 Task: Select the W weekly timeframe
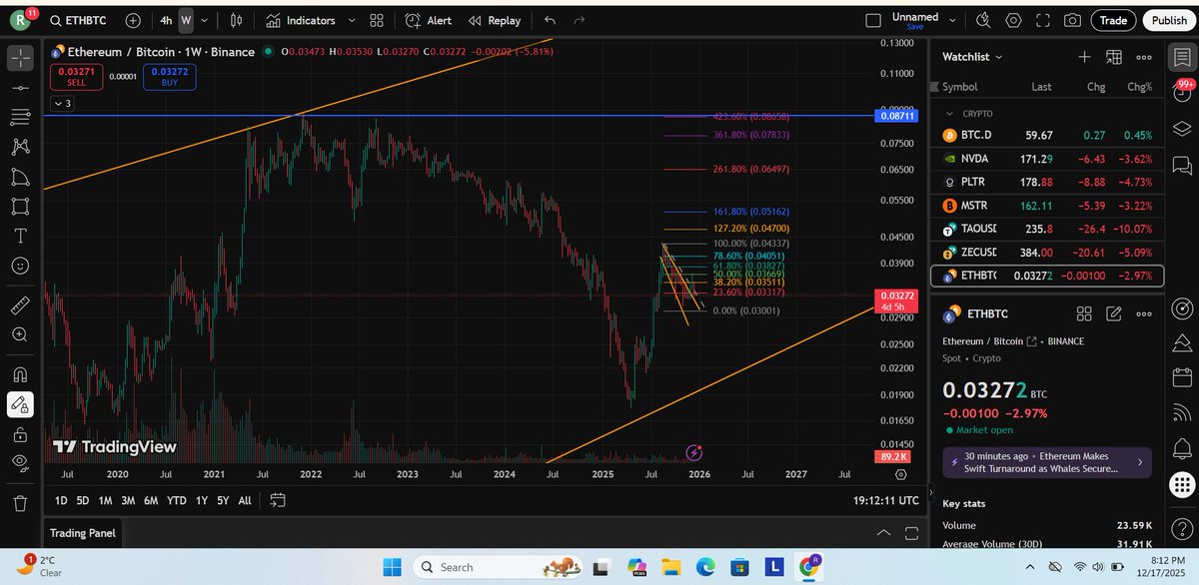(186, 20)
